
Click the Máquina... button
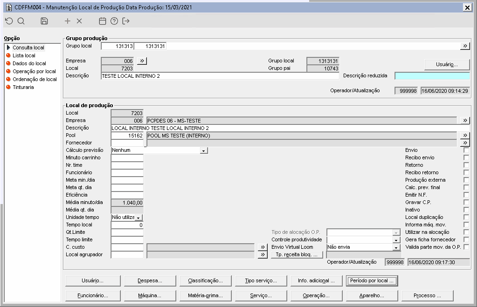click(x=150, y=295)
